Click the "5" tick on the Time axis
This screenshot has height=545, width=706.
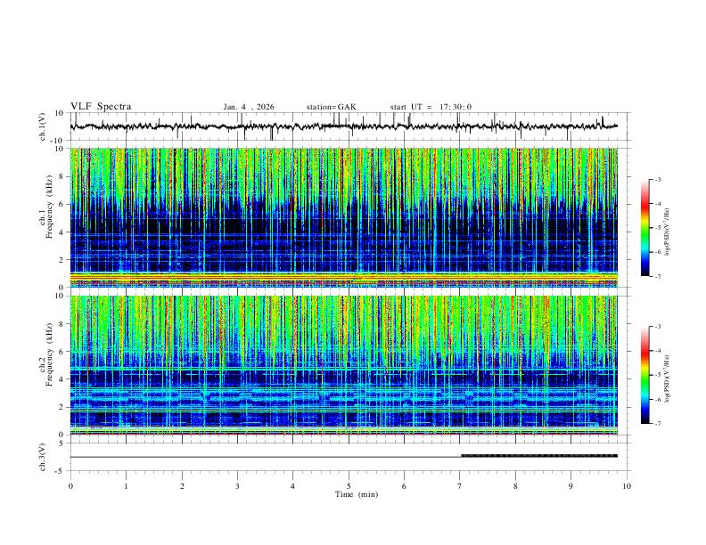click(349, 486)
